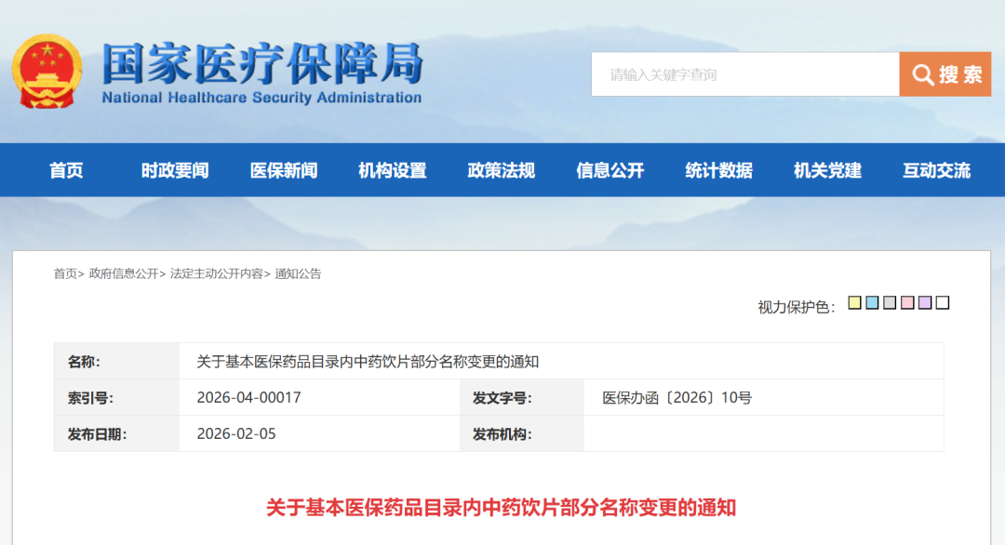The width and height of the screenshot is (1005, 545).
Task: Select 政策法规 menu item
Action: click(x=502, y=170)
